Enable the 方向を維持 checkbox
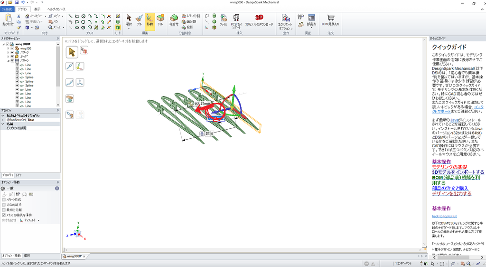The image size is (486, 267). pyautogui.click(x=4, y=205)
